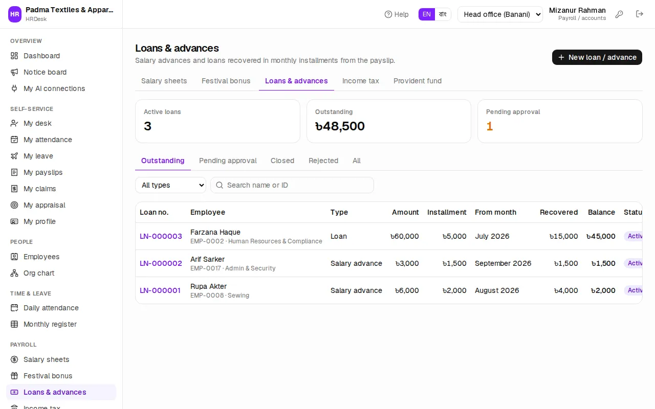Switch to the Salary sheets tab
This screenshot has width=655, height=409.
(164, 81)
